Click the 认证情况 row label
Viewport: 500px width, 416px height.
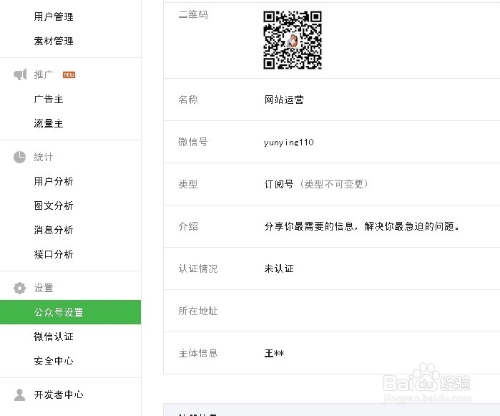tap(198, 269)
